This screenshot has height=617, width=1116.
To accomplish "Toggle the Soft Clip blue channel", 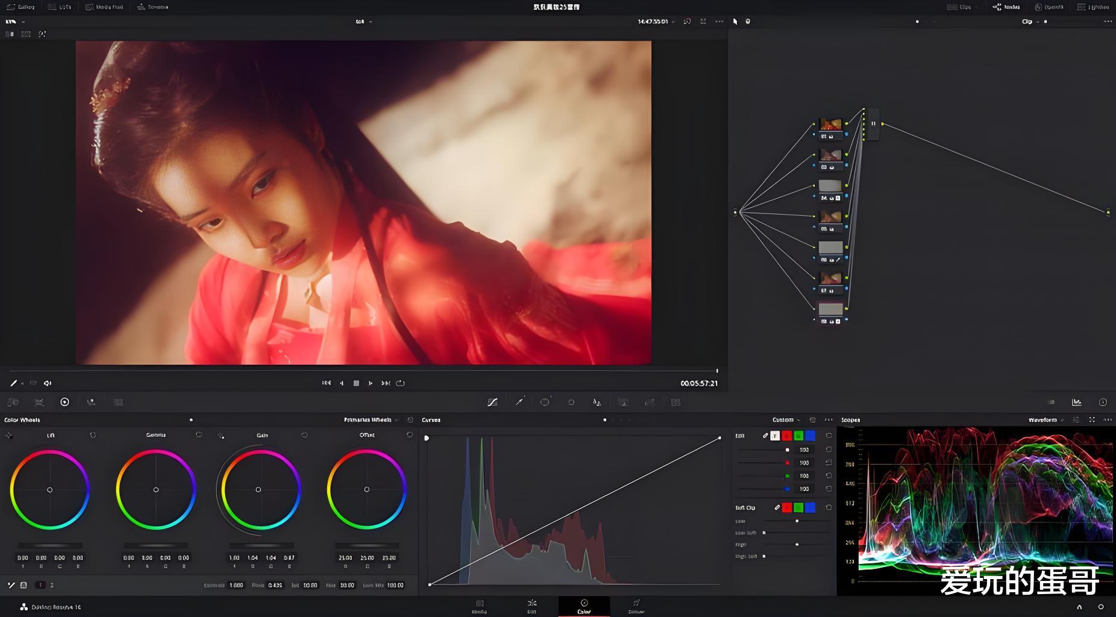I will [x=810, y=507].
